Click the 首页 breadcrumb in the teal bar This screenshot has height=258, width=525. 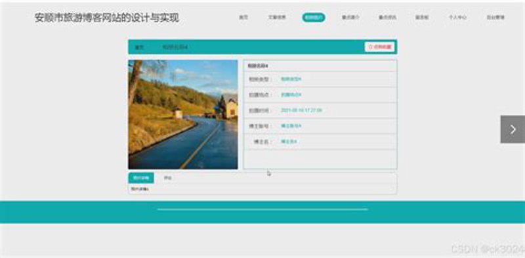(139, 47)
